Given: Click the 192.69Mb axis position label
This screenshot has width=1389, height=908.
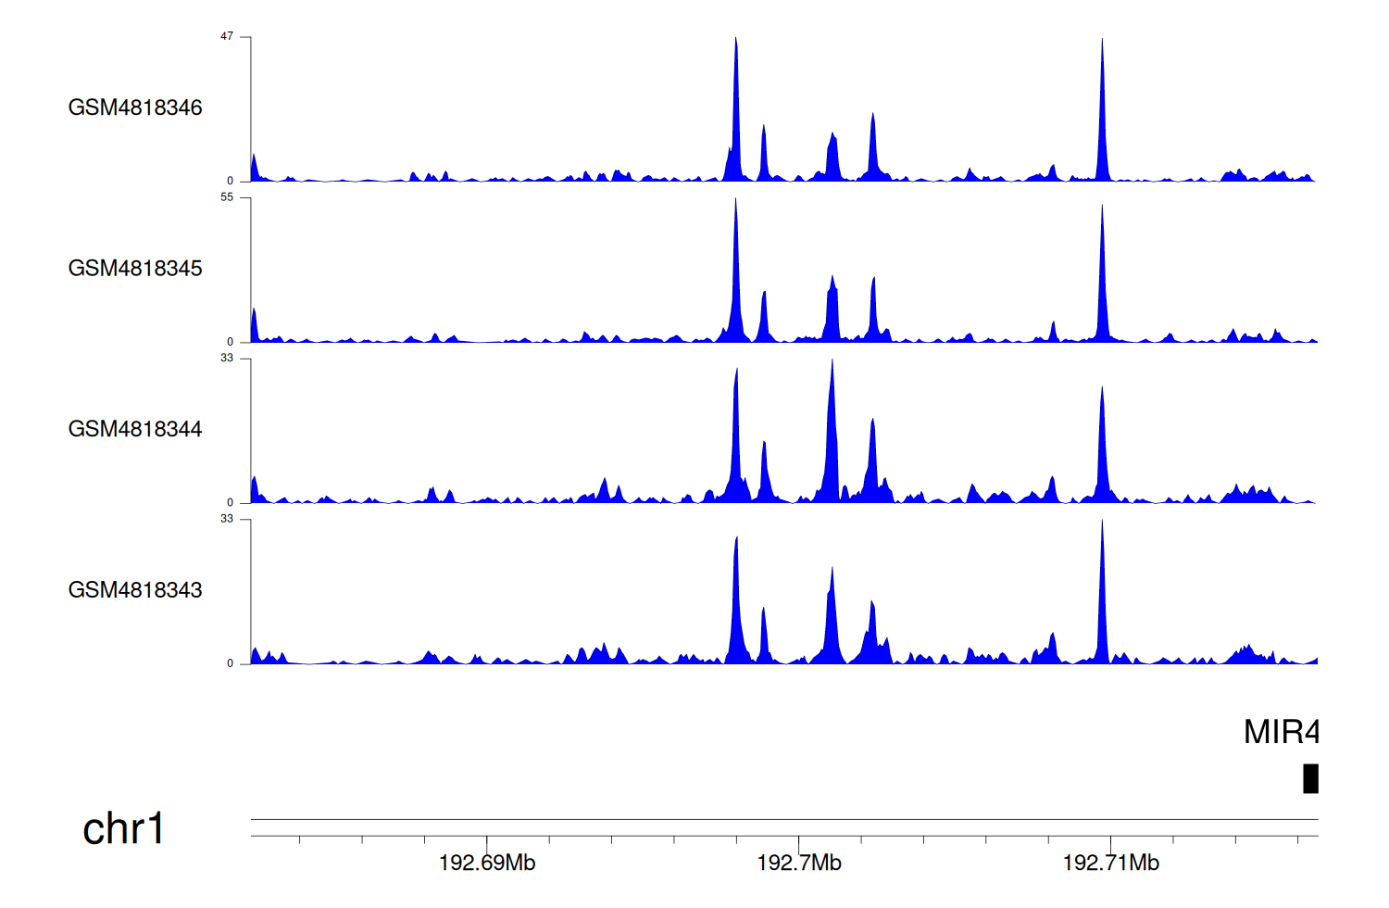Looking at the screenshot, I should (x=487, y=863).
